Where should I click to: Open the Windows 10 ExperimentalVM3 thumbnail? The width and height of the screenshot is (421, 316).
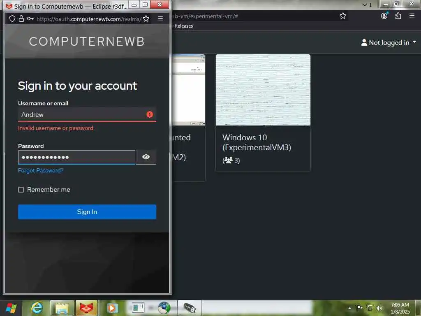point(263,90)
